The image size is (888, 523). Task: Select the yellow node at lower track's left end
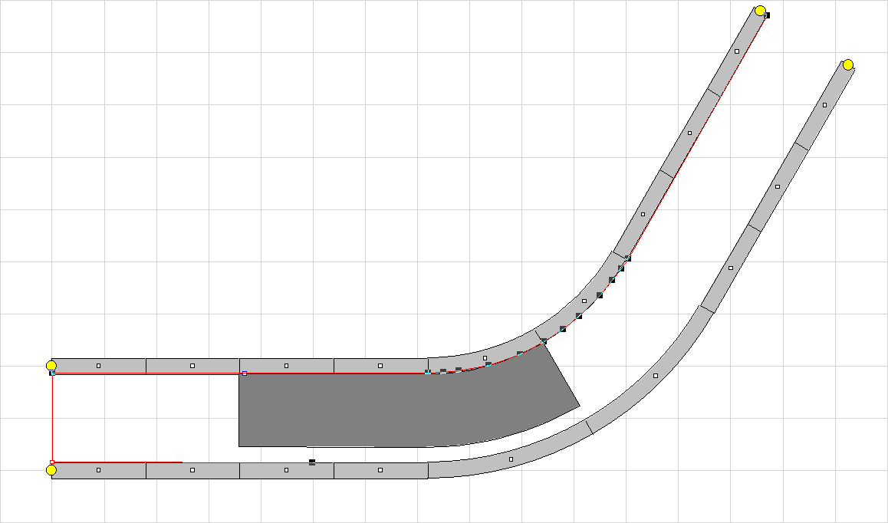pos(51,470)
